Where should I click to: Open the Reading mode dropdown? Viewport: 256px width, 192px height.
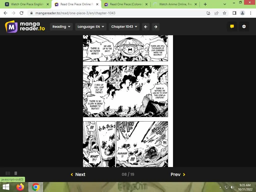coord(61,26)
